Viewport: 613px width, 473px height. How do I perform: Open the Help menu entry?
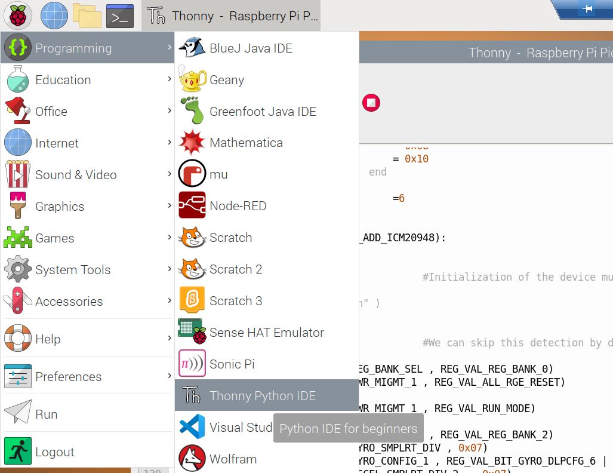[87, 339]
